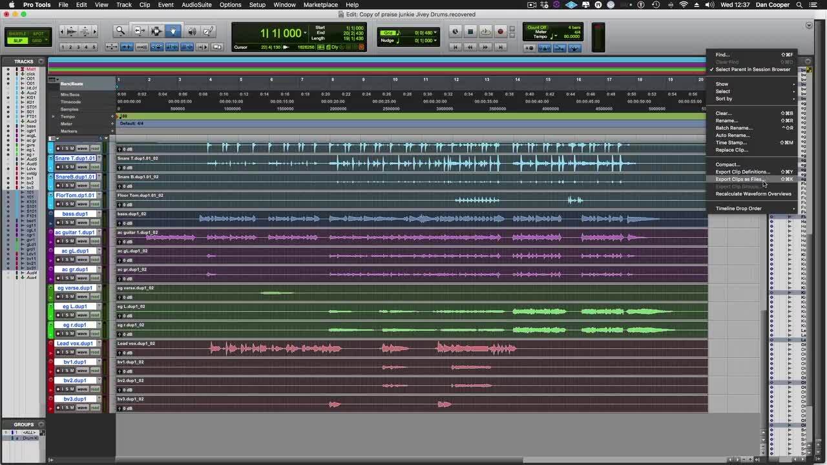827x465 pixels.
Task: Choose the Pencil tool
Action: [x=208, y=31]
